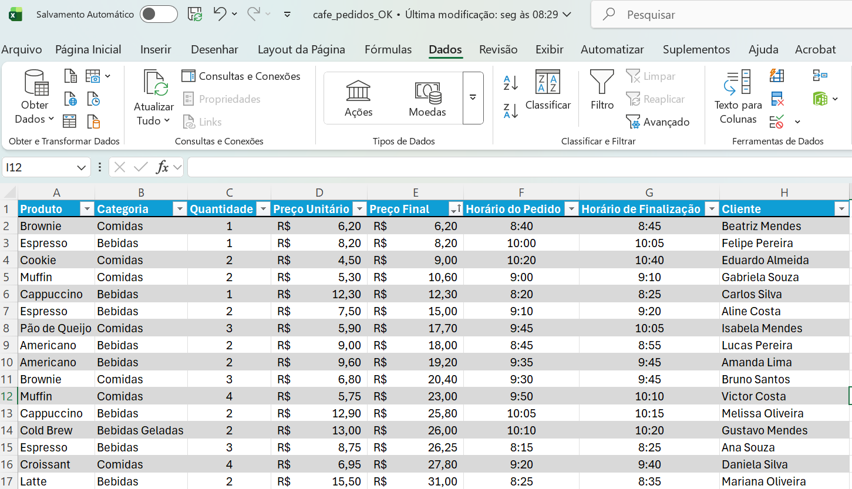The image size is (852, 489).
Task: Select the Ações data type
Action: [358, 99]
